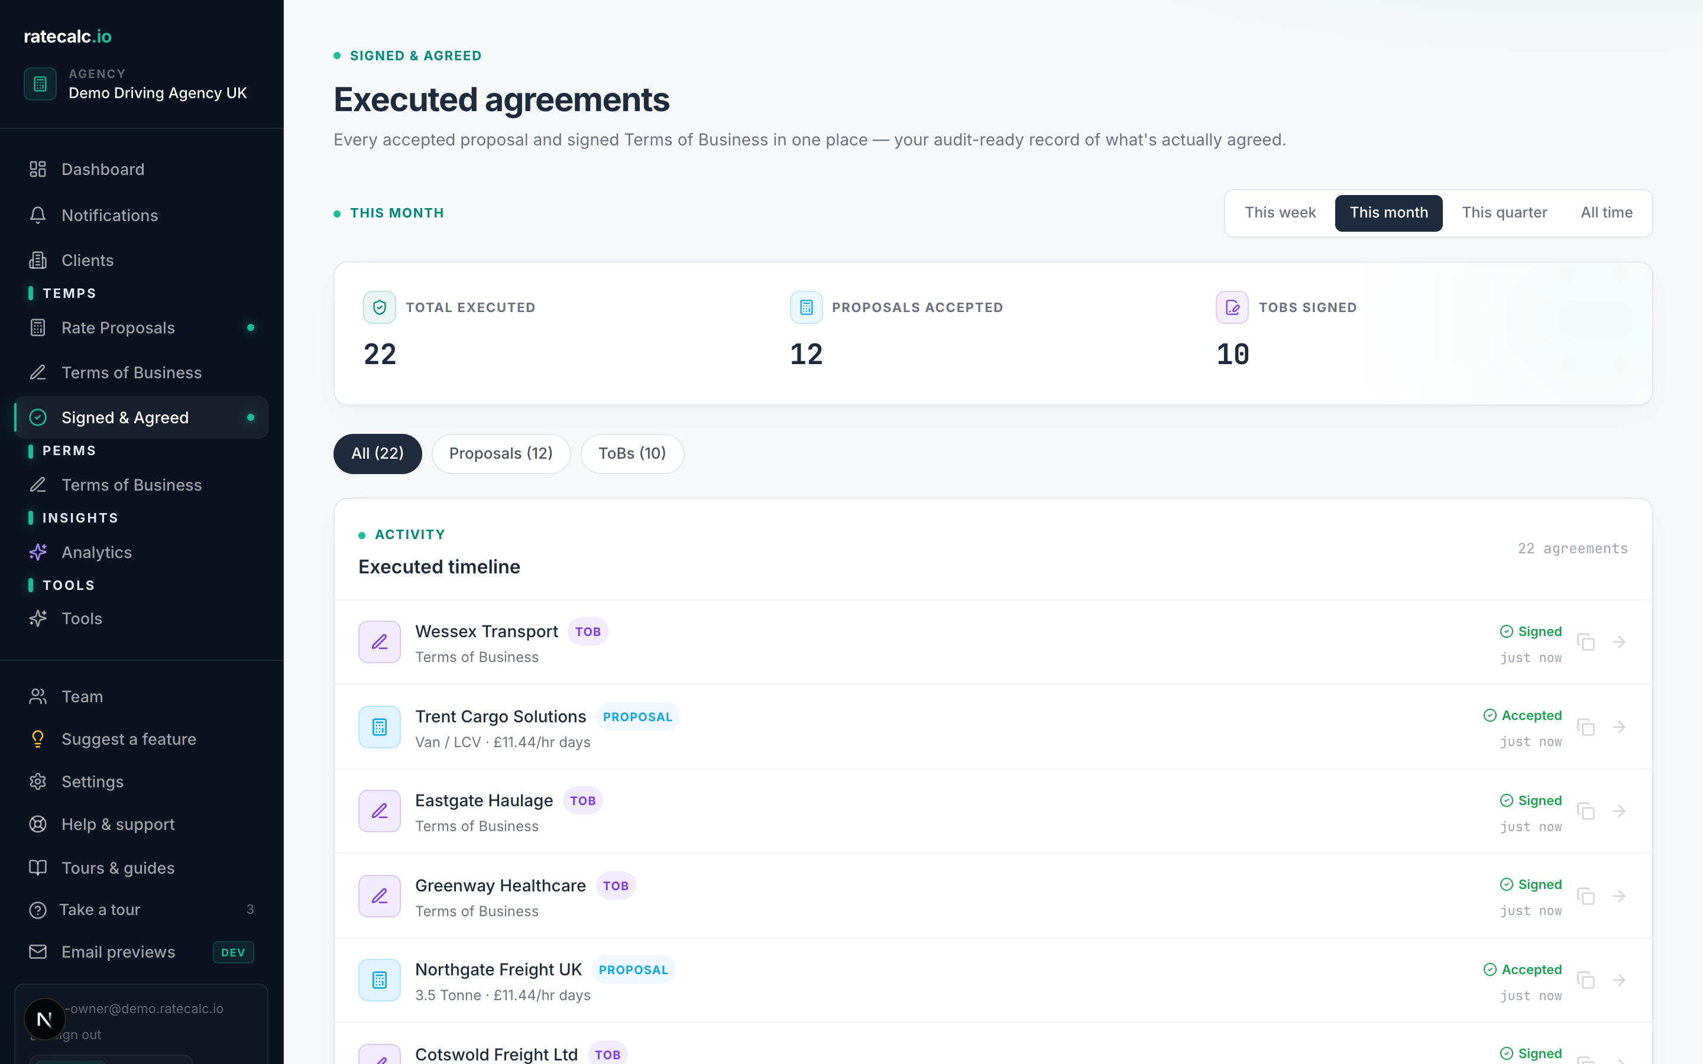Go to Rate Proposals
The image size is (1703, 1064).
click(141, 328)
